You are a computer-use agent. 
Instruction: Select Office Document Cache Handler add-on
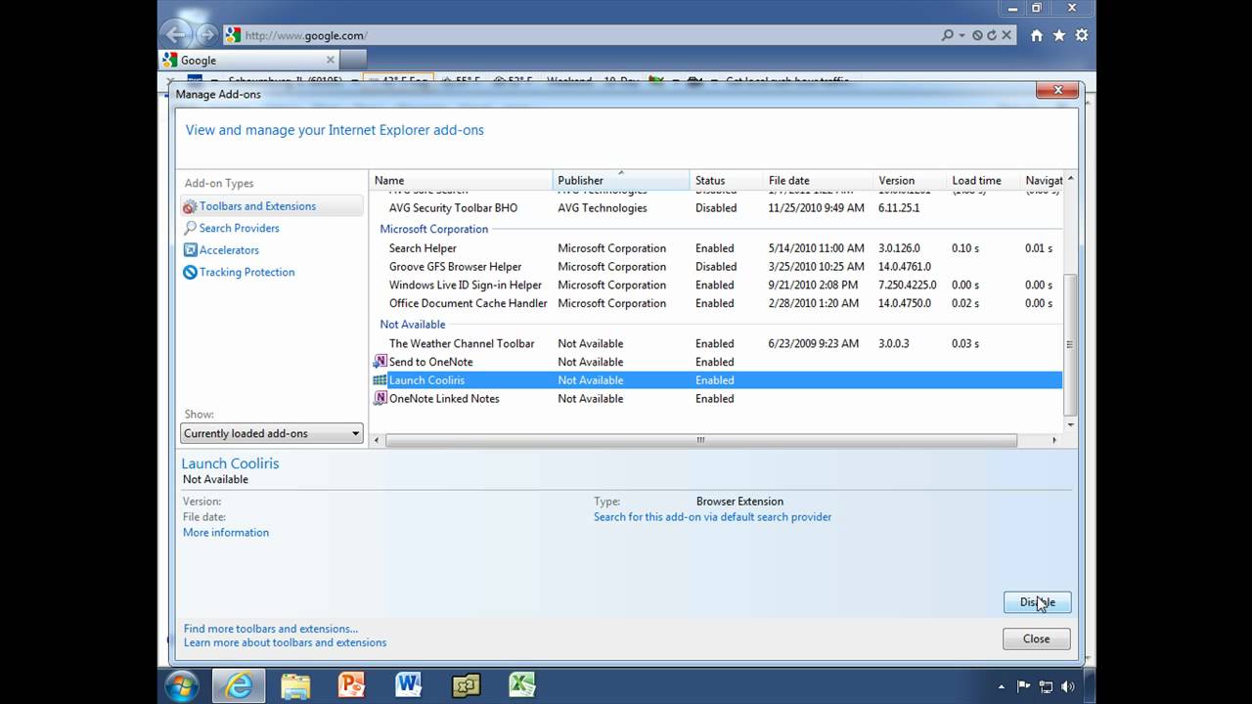[716, 303]
